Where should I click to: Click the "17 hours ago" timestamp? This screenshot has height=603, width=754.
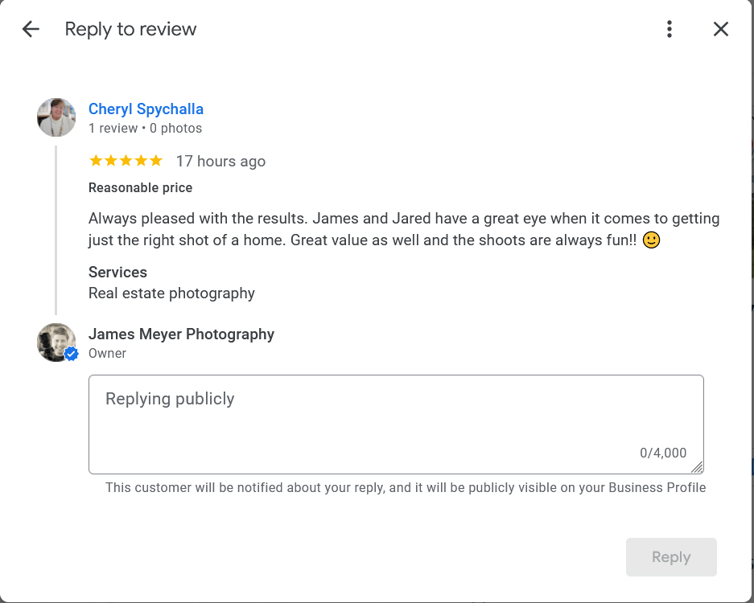tap(220, 162)
